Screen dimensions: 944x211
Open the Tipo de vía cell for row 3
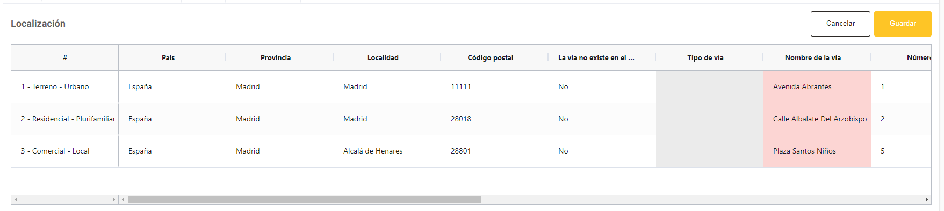pyautogui.click(x=709, y=151)
